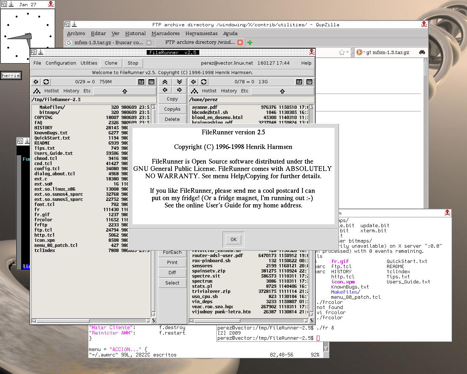Expand the search engine dropdown arrow in QupZilla

point(364,53)
